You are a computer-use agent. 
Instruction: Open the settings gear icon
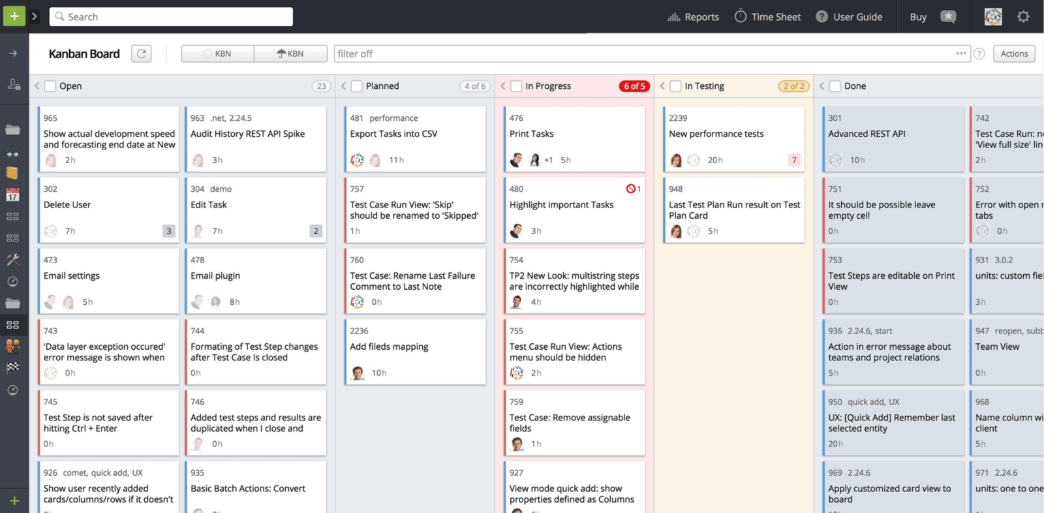pos(1023,17)
